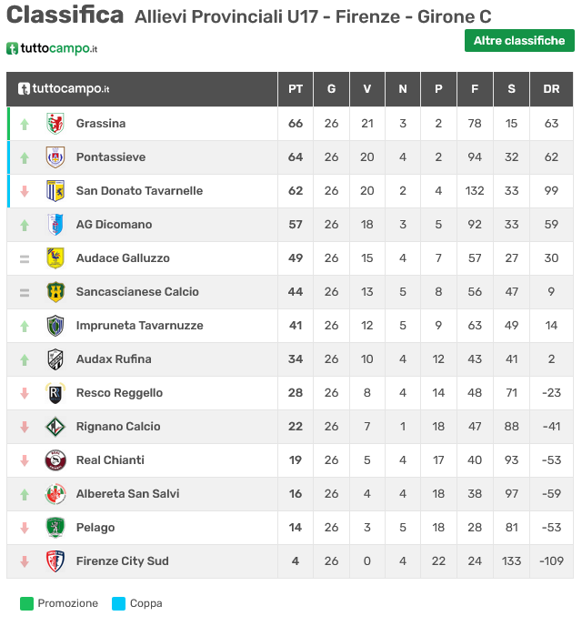Sort by the PT column header
Screen dimensions: 582x626
click(296, 89)
